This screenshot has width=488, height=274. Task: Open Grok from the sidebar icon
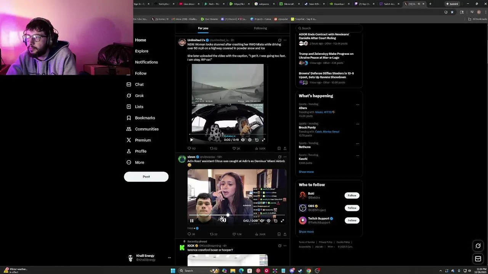point(129,96)
